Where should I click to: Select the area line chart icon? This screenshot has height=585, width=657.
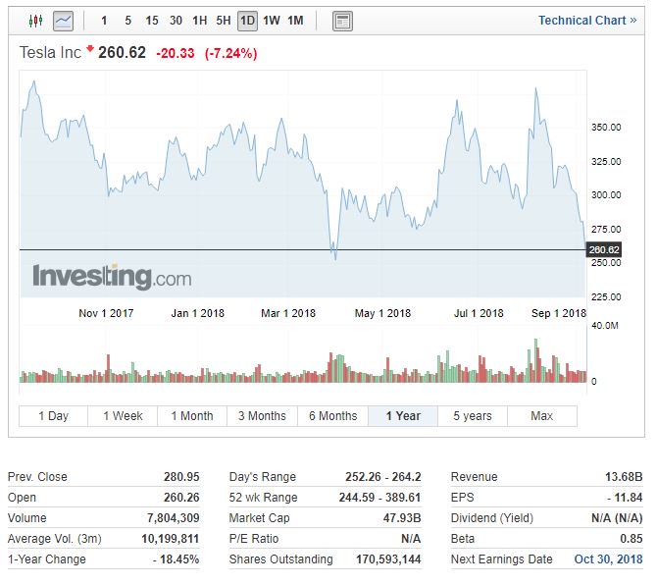tap(64, 21)
